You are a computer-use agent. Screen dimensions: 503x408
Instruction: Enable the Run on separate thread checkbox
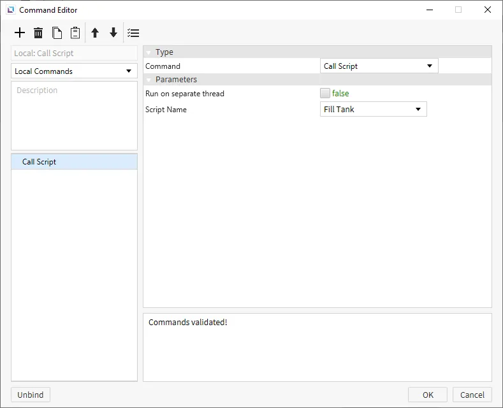coord(325,93)
